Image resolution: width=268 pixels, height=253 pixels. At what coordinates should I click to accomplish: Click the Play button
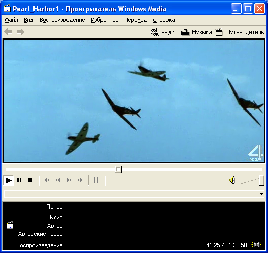pos(9,180)
